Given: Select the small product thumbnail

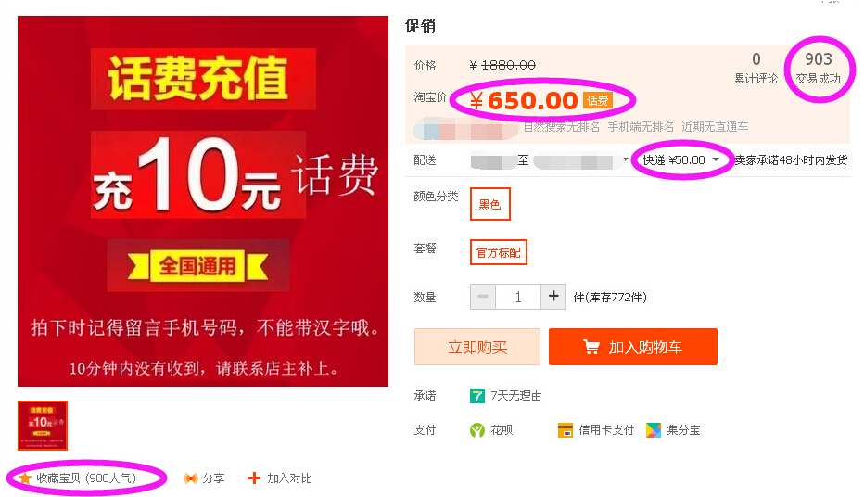Looking at the screenshot, I should pyautogui.click(x=43, y=426).
